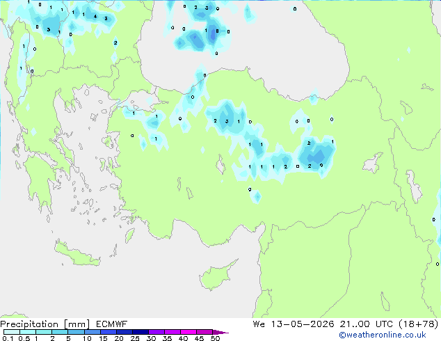Click the 0.5–1 mm legend color box
Viewport: 441px width, 341px height.
point(28,332)
